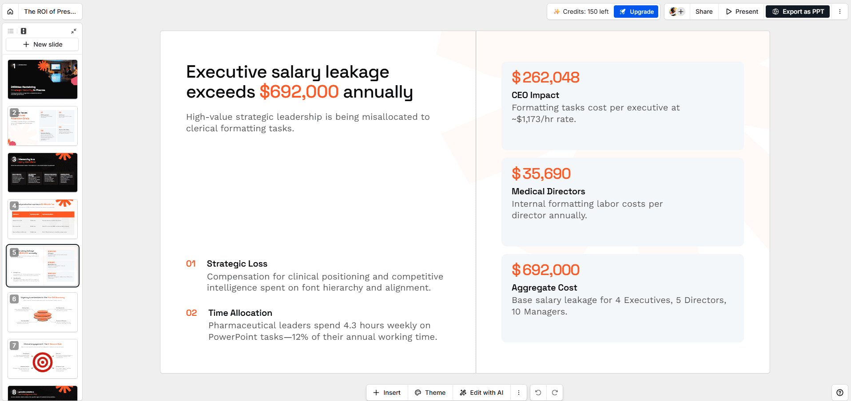Select subtitle about high-value strategic leadership
851x401 pixels.
pyautogui.click(x=308, y=122)
